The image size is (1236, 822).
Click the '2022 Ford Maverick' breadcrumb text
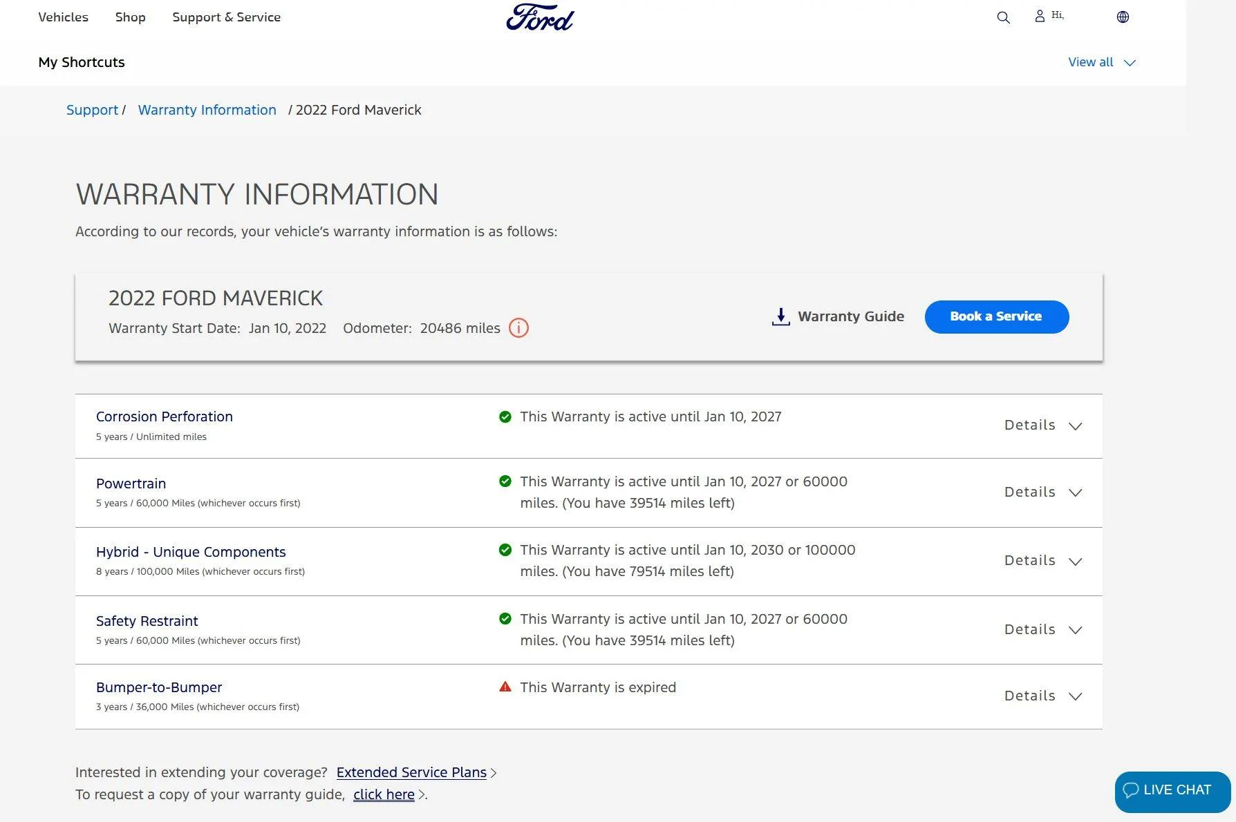358,110
